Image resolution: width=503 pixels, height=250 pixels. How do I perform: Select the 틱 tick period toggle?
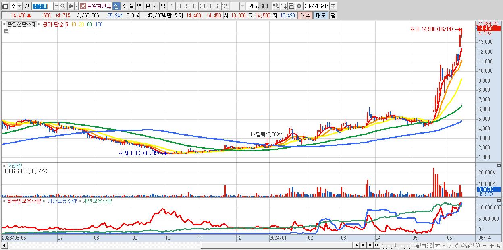(x=163, y=6)
